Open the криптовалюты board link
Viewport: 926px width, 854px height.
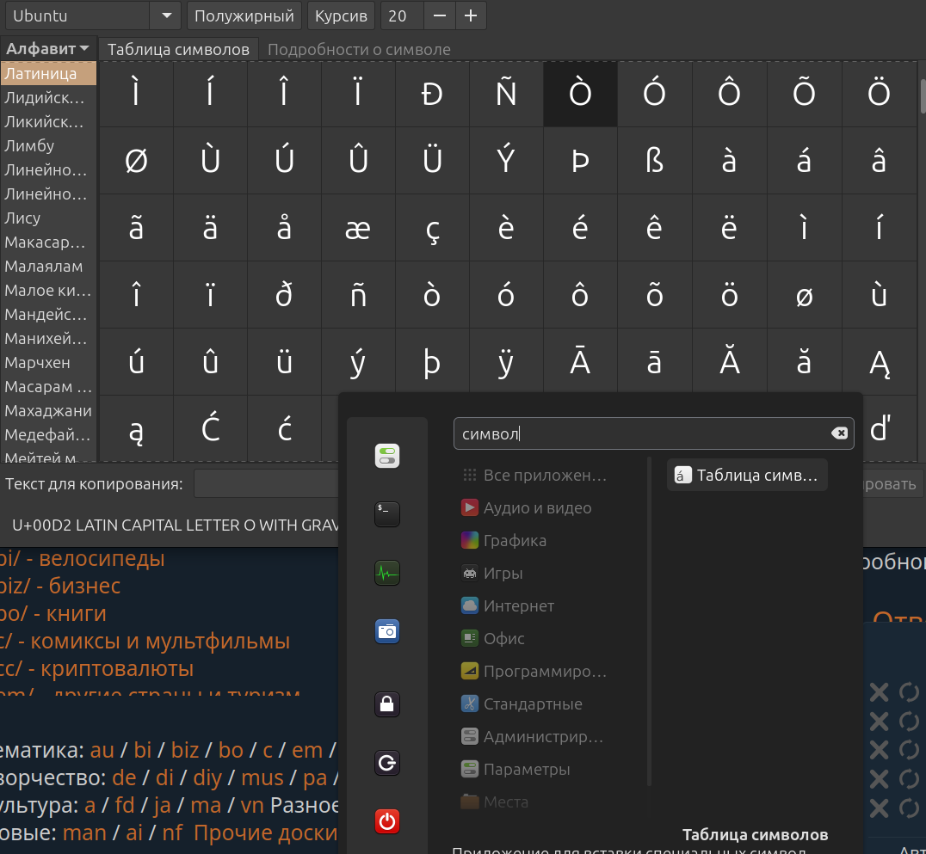[96, 669]
